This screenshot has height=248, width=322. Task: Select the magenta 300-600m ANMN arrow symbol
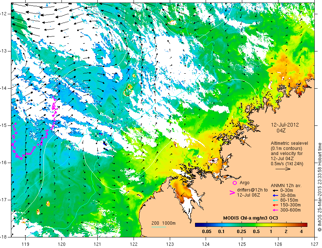point(275,210)
